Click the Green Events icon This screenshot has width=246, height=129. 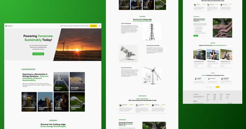[209, 78]
